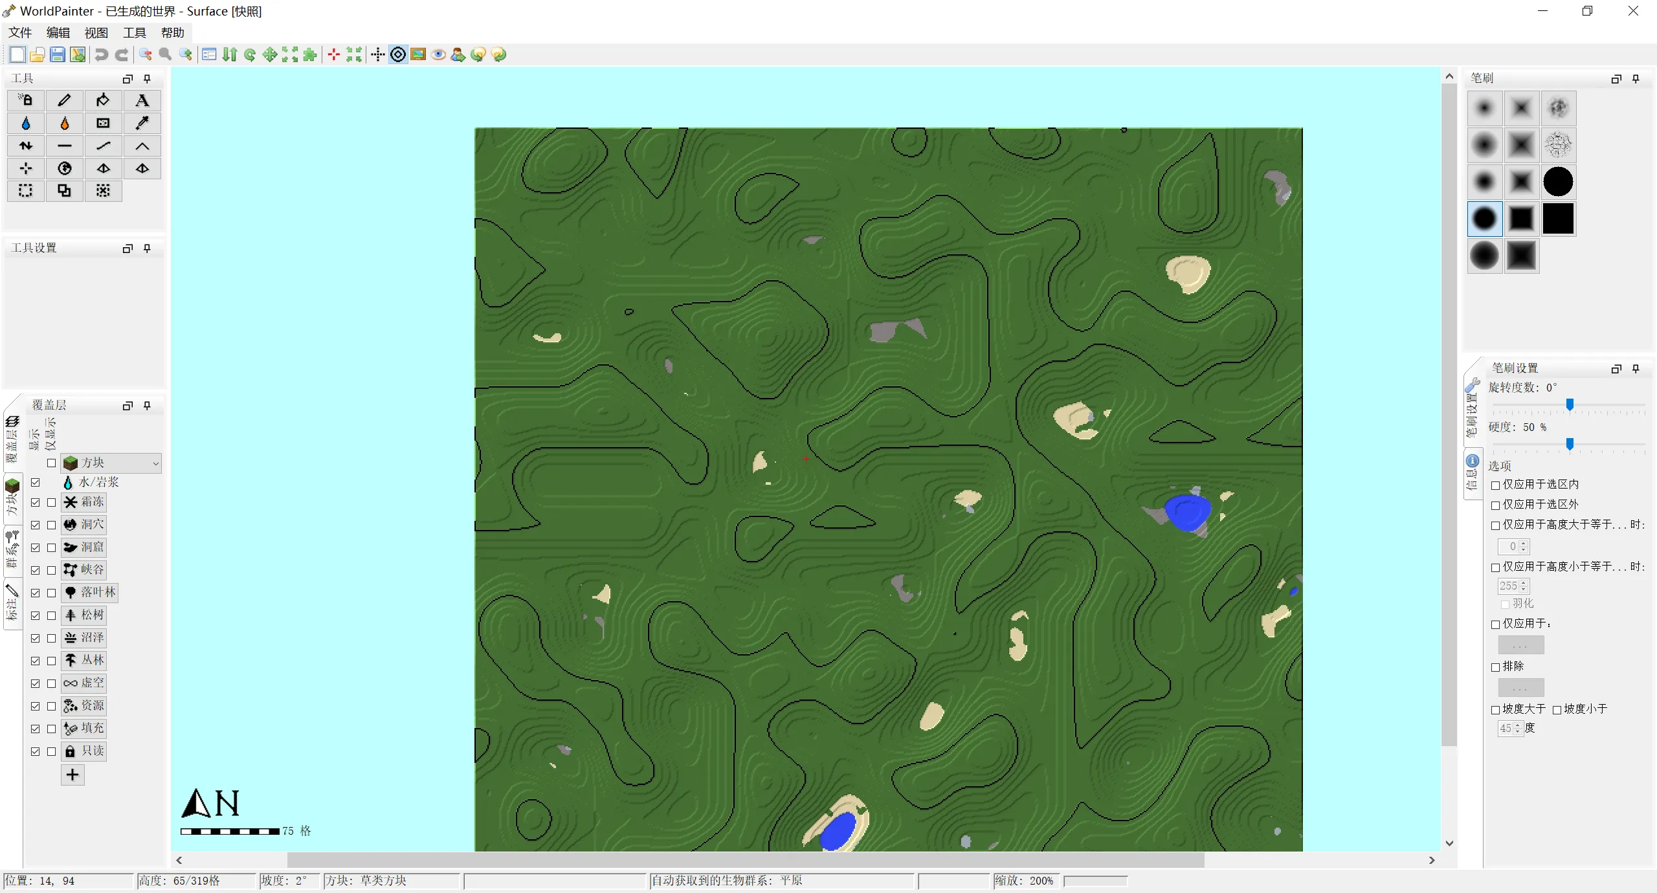Select the flood with lava tool
Screen dimensions: 1657x893
64,123
